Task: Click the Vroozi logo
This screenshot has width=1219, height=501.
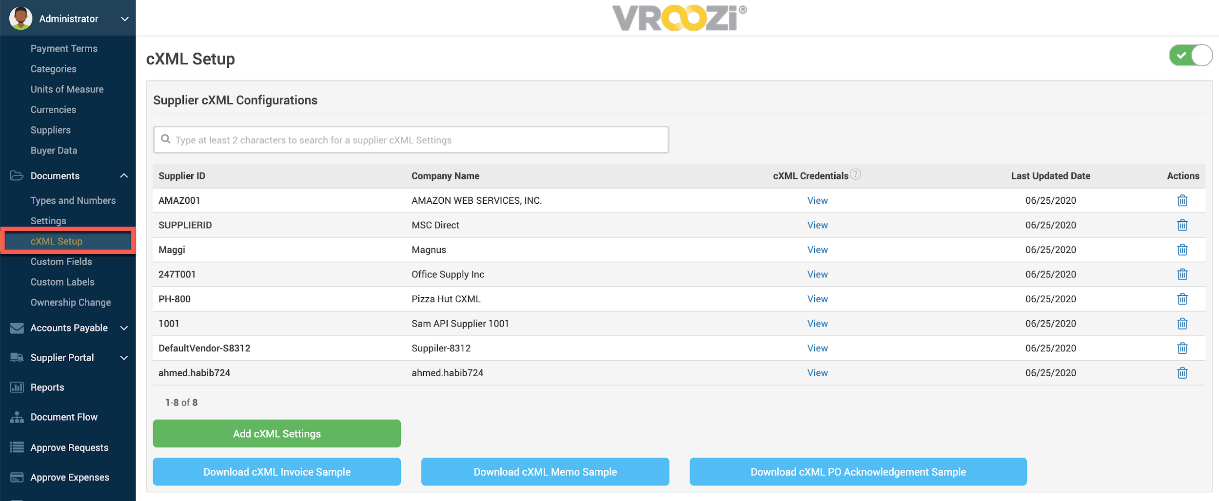Action: pos(679,18)
